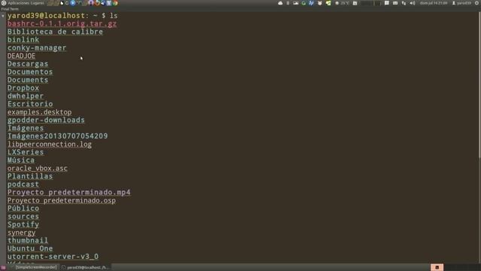Screen dimensions: 481x271
Task: Switch to yarod39@localhost terminal taskbar button
Action: [85, 268]
